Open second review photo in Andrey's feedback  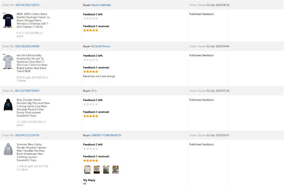coord(97,169)
